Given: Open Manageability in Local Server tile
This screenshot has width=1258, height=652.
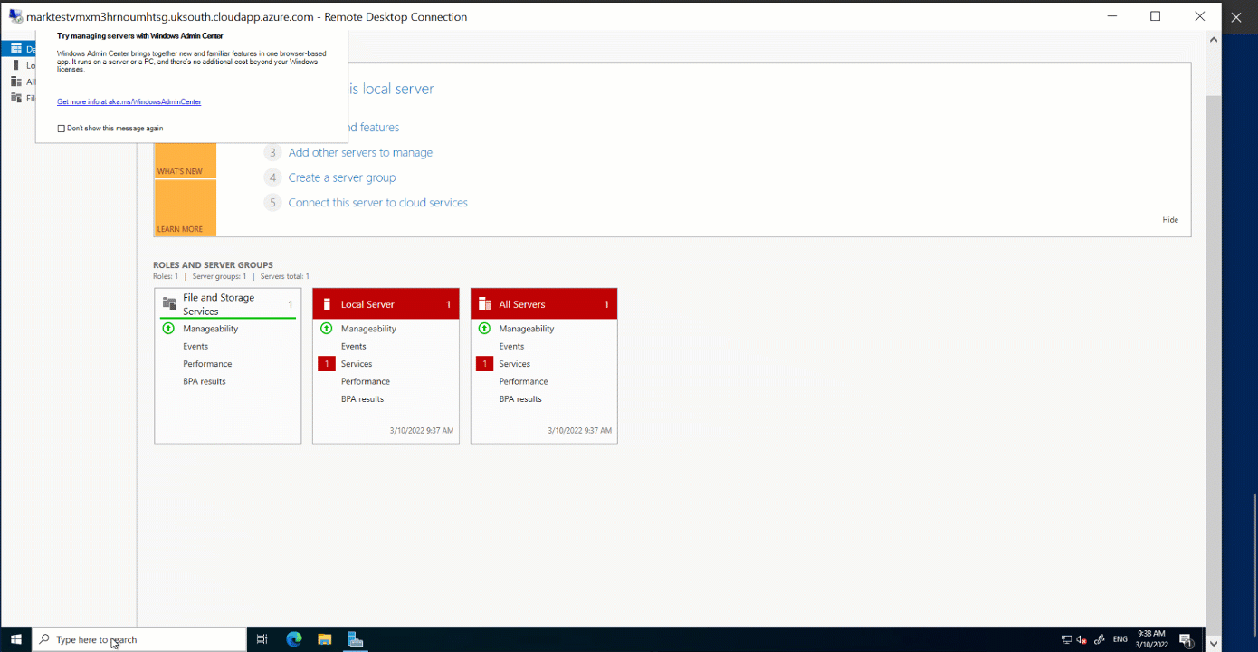Looking at the screenshot, I should coord(368,329).
